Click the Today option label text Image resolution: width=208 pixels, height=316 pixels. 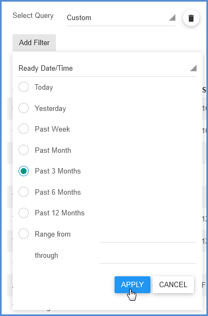[44, 87]
